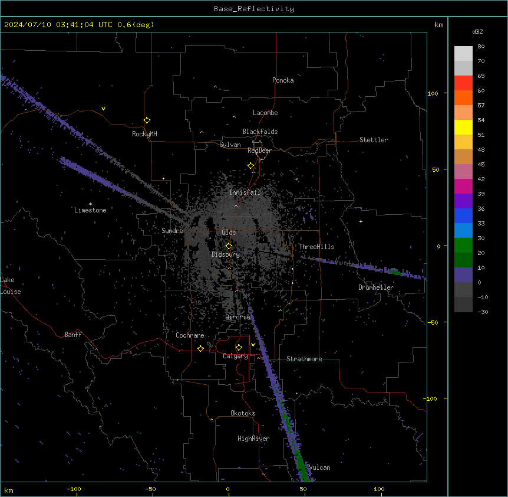Viewport: 508px width, 497px height.
Task: Click the vivid orange swatch below the red one
Action: 463,97
